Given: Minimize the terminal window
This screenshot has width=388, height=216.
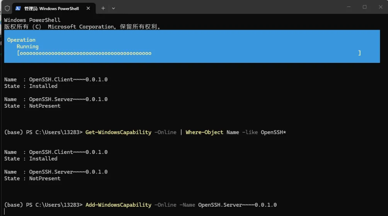Looking at the screenshot, I should pos(349,7).
